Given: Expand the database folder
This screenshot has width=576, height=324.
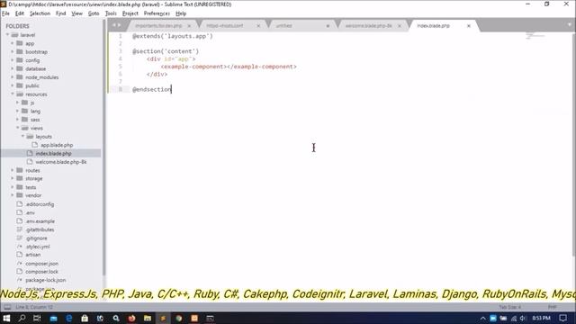Looking at the screenshot, I should (x=12, y=68).
